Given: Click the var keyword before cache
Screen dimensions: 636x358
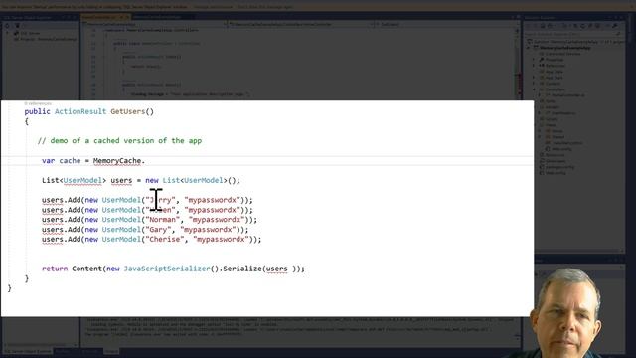Looking at the screenshot, I should 48,161.
